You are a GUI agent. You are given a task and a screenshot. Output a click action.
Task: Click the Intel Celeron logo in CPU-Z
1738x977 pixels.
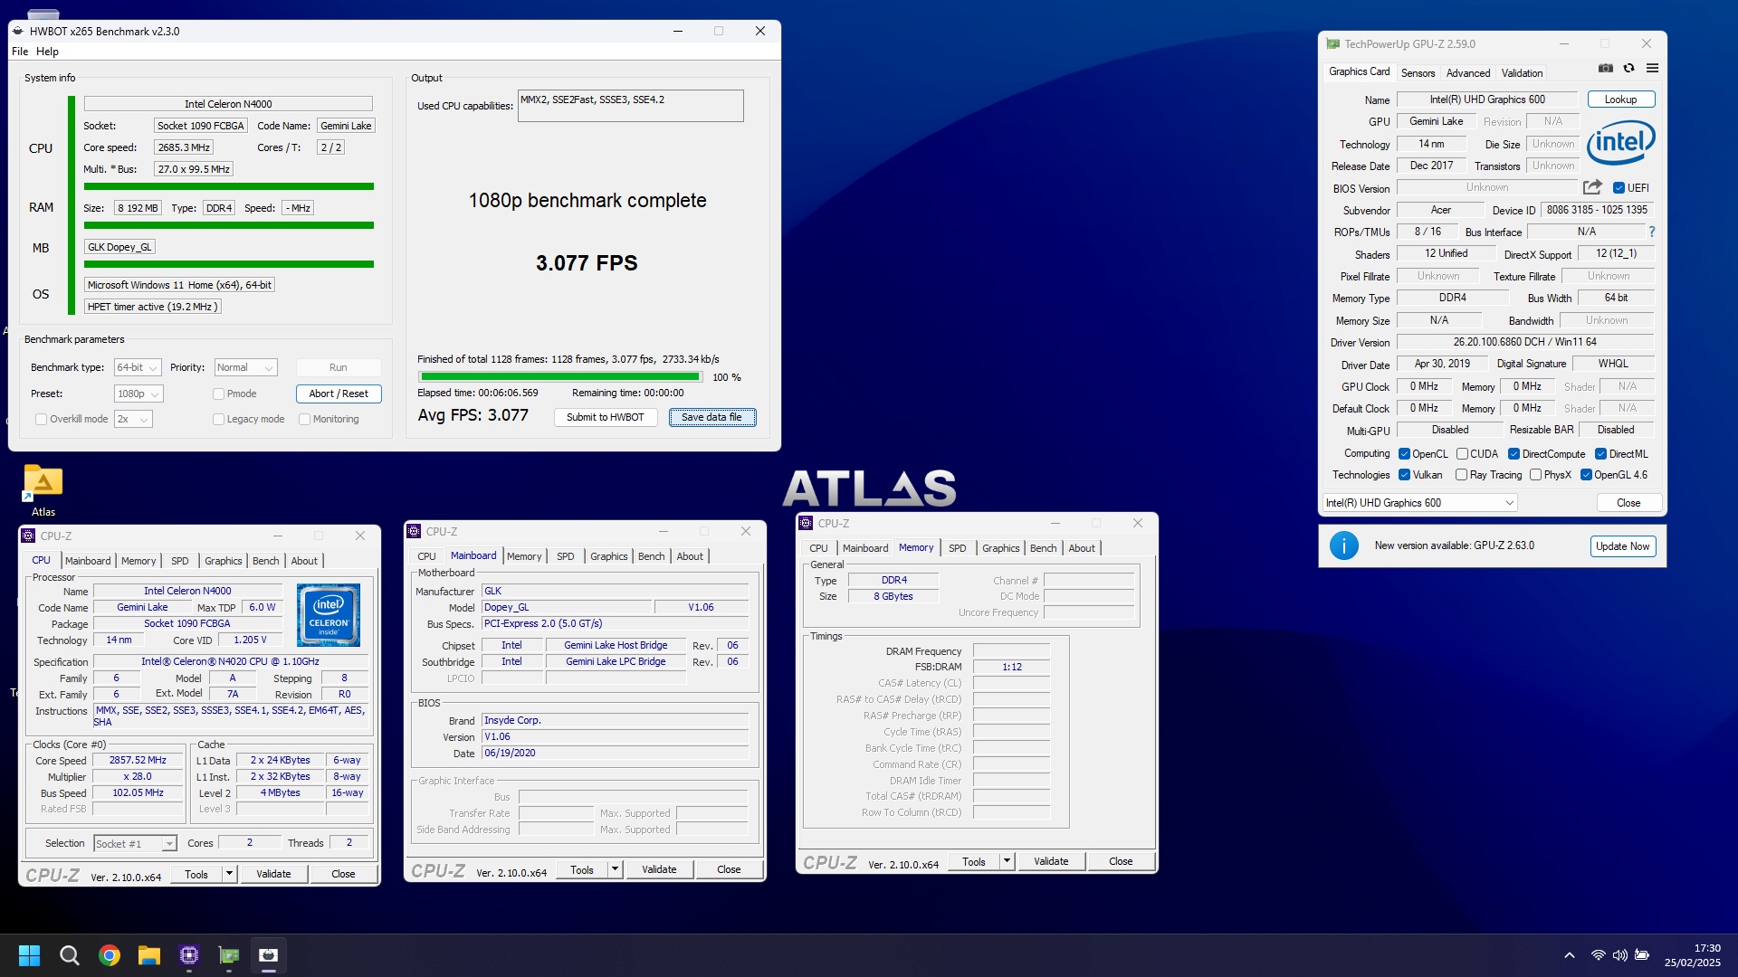click(x=329, y=614)
